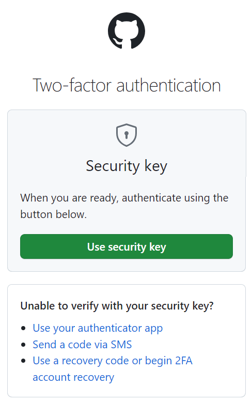The width and height of the screenshot is (252, 402).
Task: Click the word SMS in the second link
Action: tap(121, 345)
